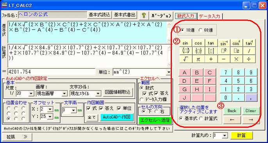Viewport: 268px width, 143px height.
Task: Click the cyan AutoCADへ作図 button
Action: (x=116, y=117)
